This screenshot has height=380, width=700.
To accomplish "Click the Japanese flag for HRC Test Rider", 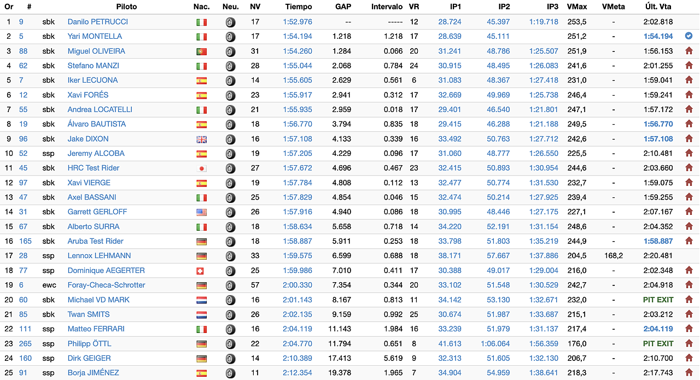I will pyautogui.click(x=202, y=168).
